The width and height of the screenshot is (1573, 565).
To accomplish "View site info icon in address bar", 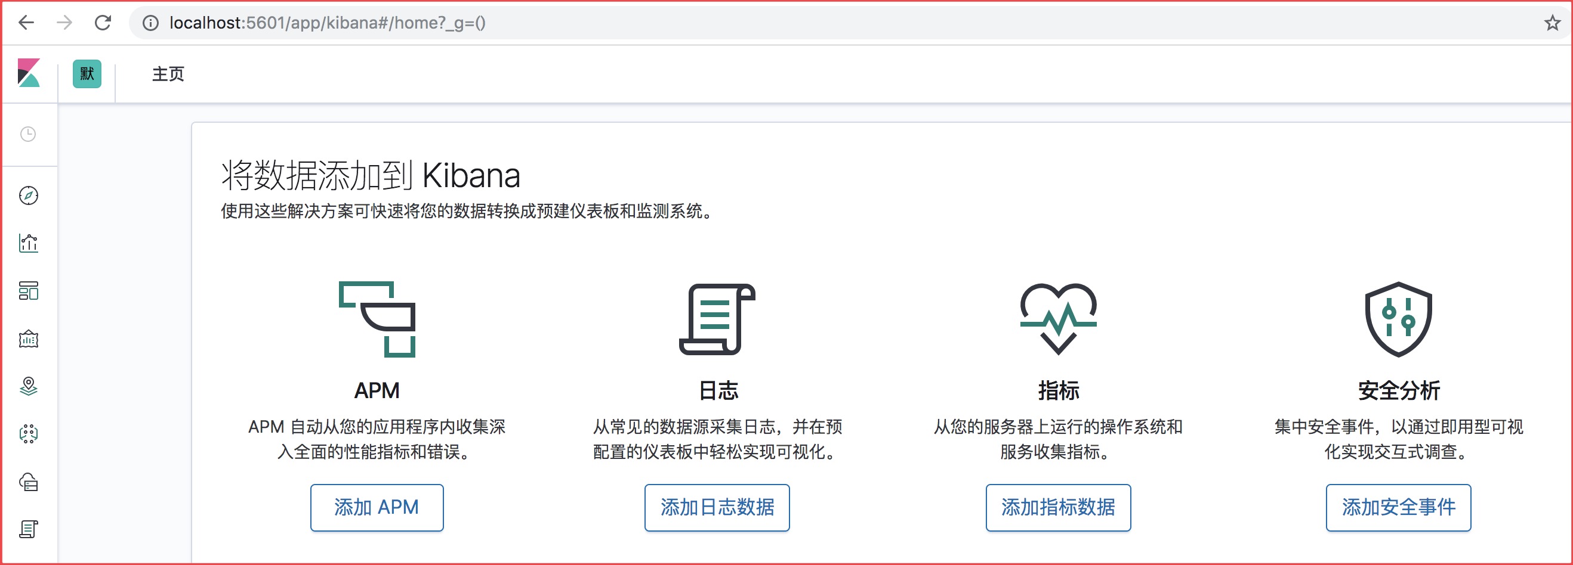I will click(x=150, y=23).
